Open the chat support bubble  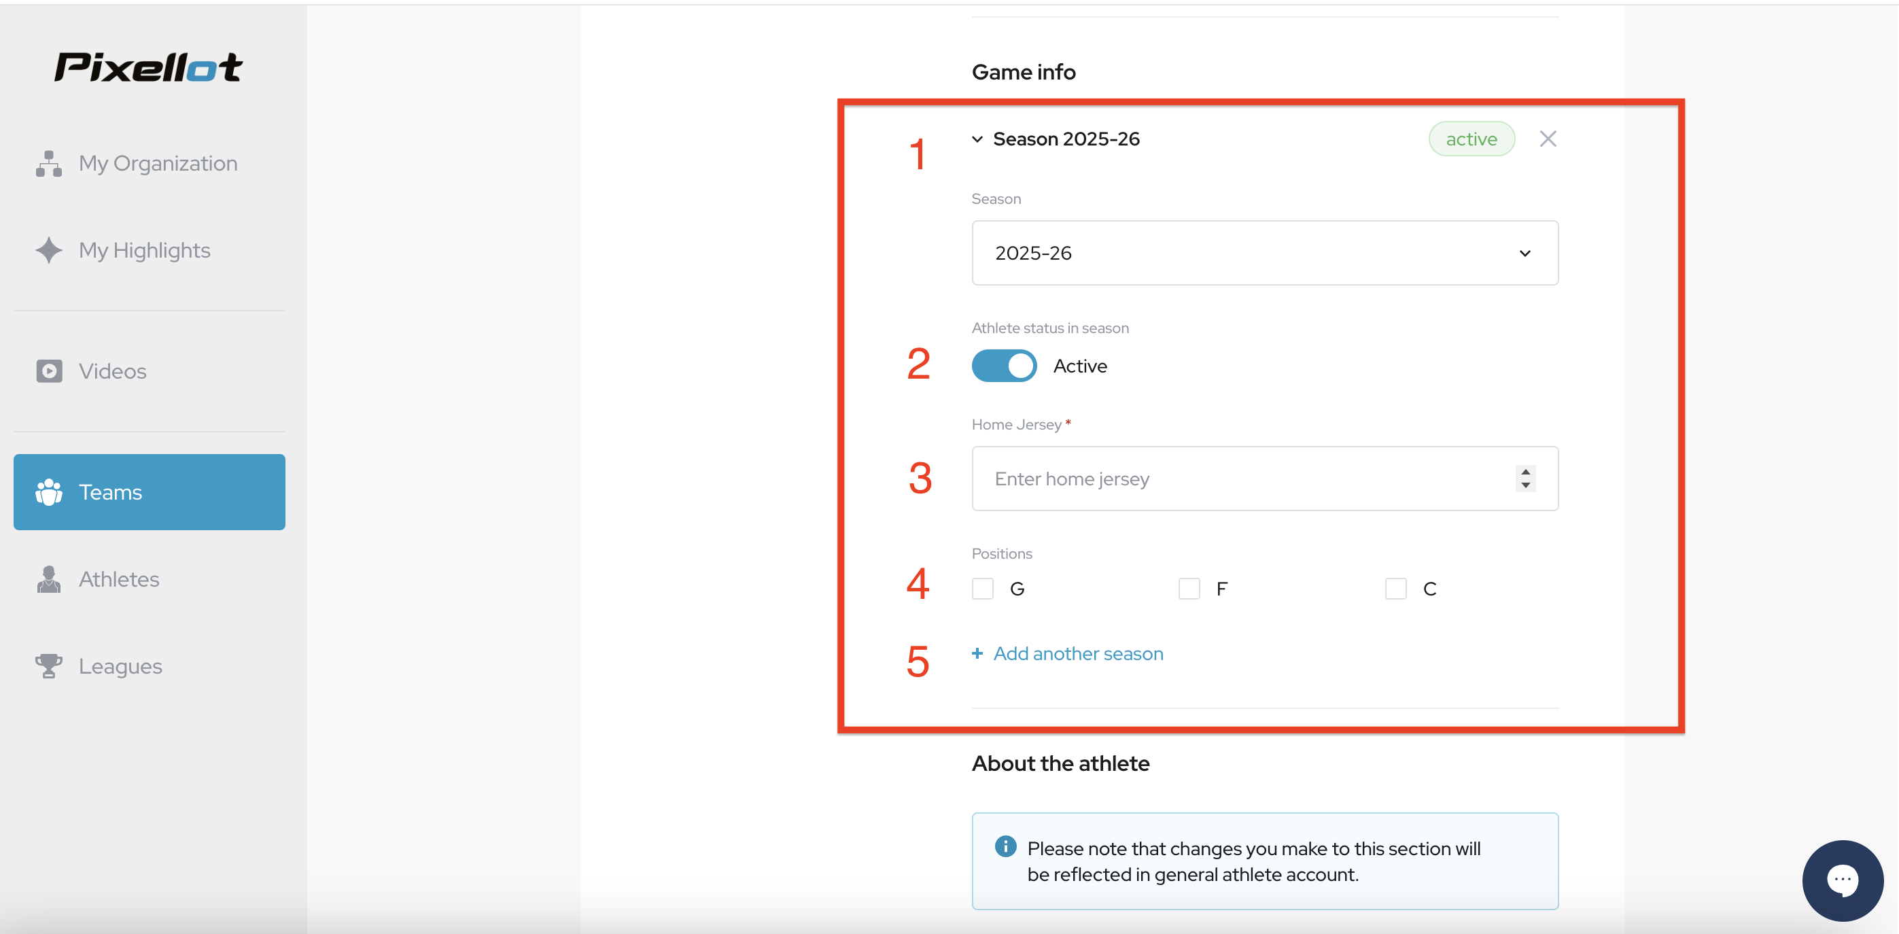click(x=1842, y=880)
